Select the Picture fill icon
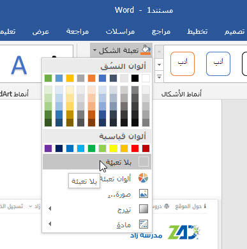Image resolution: width=247 pixels, height=249 pixels. pyautogui.click(x=144, y=193)
